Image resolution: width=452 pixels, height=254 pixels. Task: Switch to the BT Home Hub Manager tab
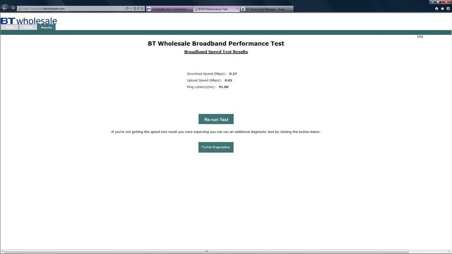[263, 9]
